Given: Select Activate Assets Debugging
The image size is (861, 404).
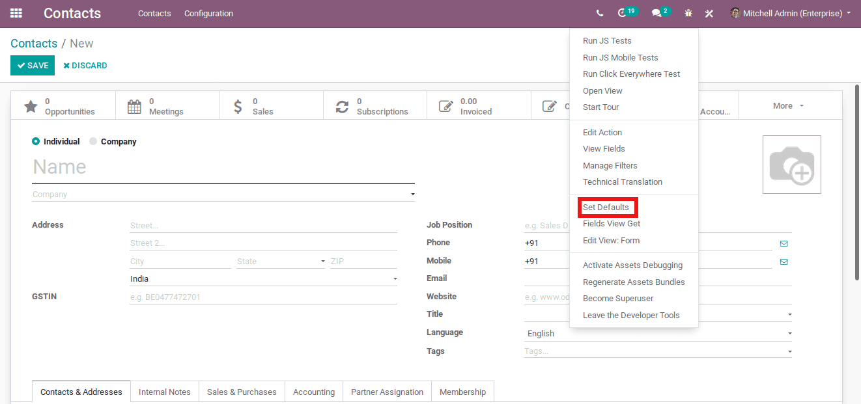Looking at the screenshot, I should 634,265.
